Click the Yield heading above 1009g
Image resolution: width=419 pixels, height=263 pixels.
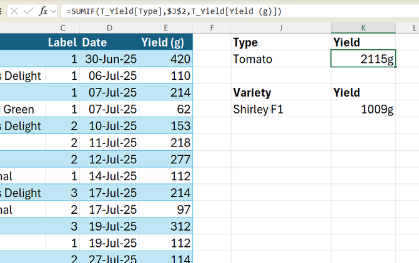[363, 92]
